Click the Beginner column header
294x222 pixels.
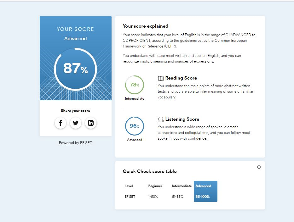click(x=155, y=186)
